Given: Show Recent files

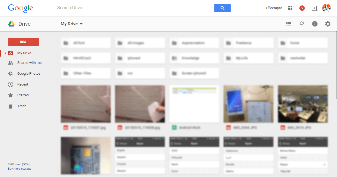Looking at the screenshot, I should tap(23, 84).
